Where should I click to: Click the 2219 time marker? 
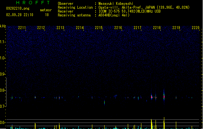point(176,28)
